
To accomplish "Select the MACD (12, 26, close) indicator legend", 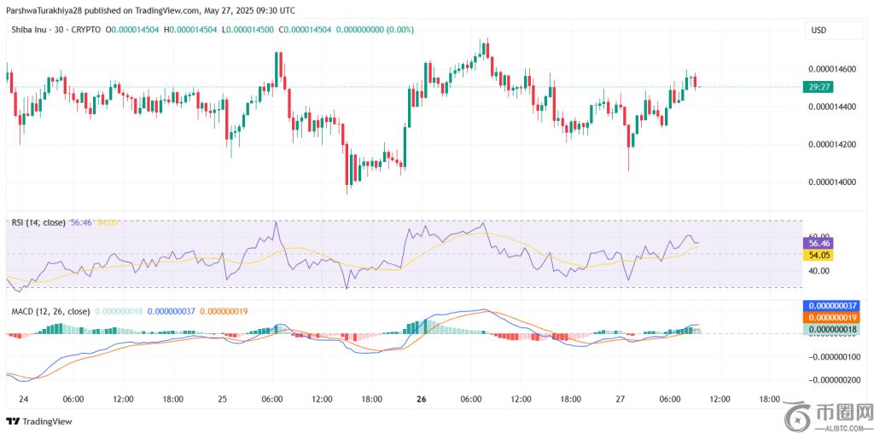I will 50,311.
